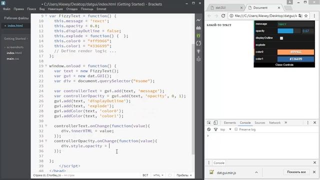Image resolution: width=320 pixels, height=180 pixels.
Task: Show more DevTools tabs with the chevron
Action: point(285,122)
